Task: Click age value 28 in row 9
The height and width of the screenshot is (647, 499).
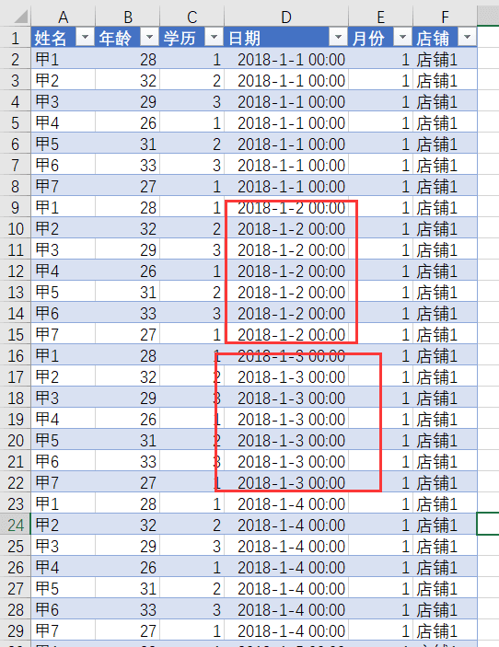Action: point(128,207)
